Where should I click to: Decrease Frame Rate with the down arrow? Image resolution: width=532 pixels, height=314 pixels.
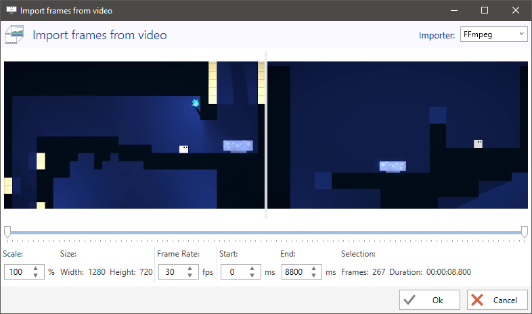click(190, 275)
